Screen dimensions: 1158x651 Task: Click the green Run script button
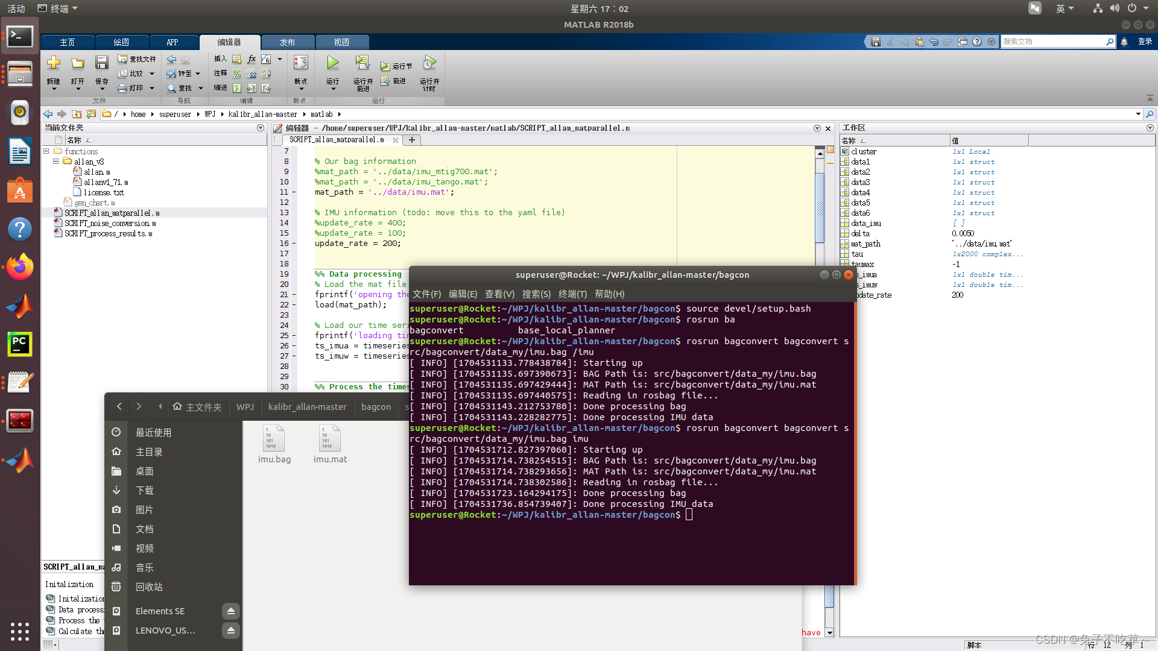(x=332, y=63)
